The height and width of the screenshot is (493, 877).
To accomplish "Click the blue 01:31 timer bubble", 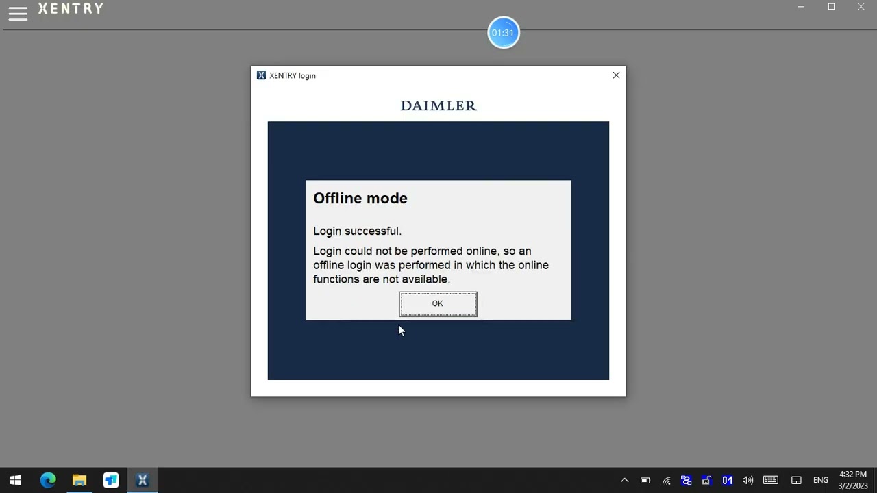I will click(504, 33).
